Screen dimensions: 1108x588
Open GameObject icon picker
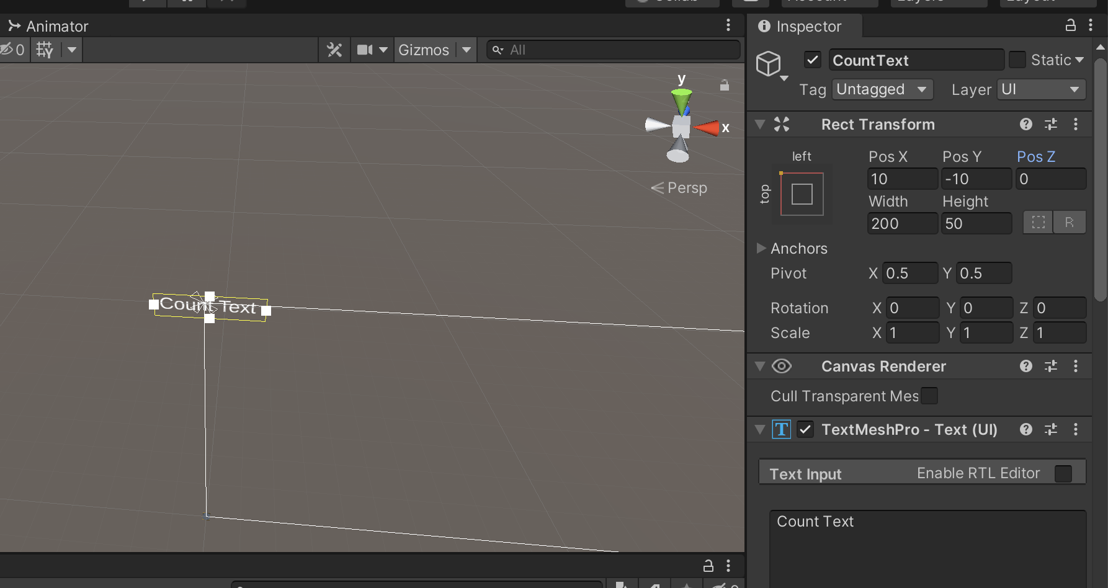(x=771, y=65)
